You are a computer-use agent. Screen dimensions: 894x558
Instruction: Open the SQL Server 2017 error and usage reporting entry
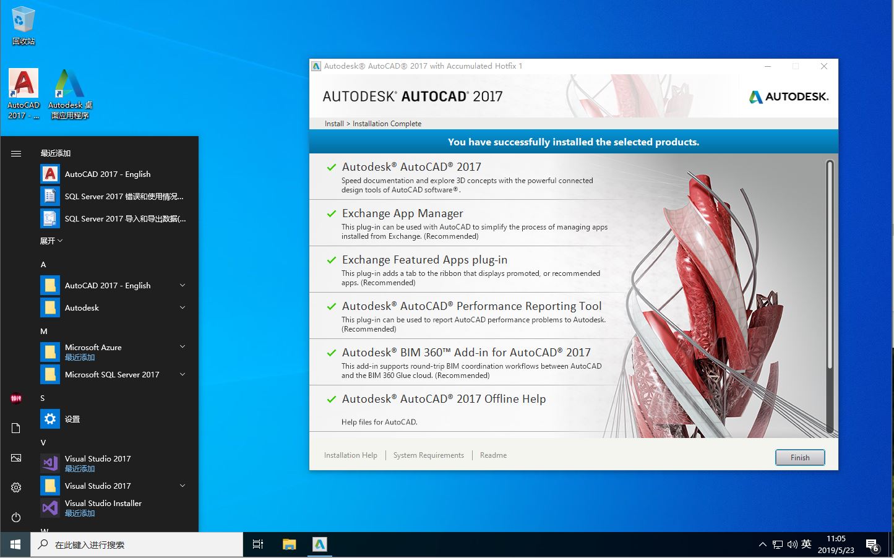click(x=114, y=197)
